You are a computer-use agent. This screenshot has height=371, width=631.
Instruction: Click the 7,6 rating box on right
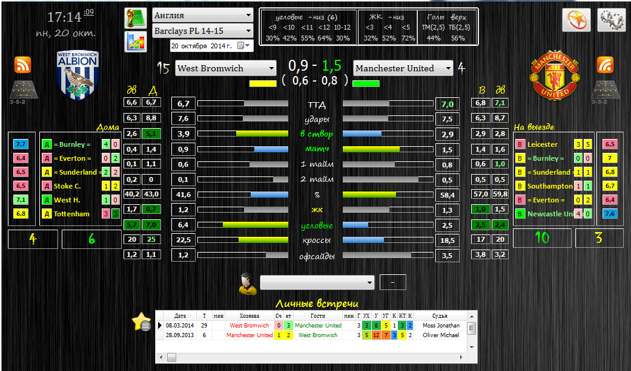coord(610,214)
